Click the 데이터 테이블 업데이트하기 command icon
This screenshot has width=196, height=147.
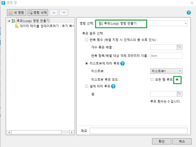click(17, 26)
